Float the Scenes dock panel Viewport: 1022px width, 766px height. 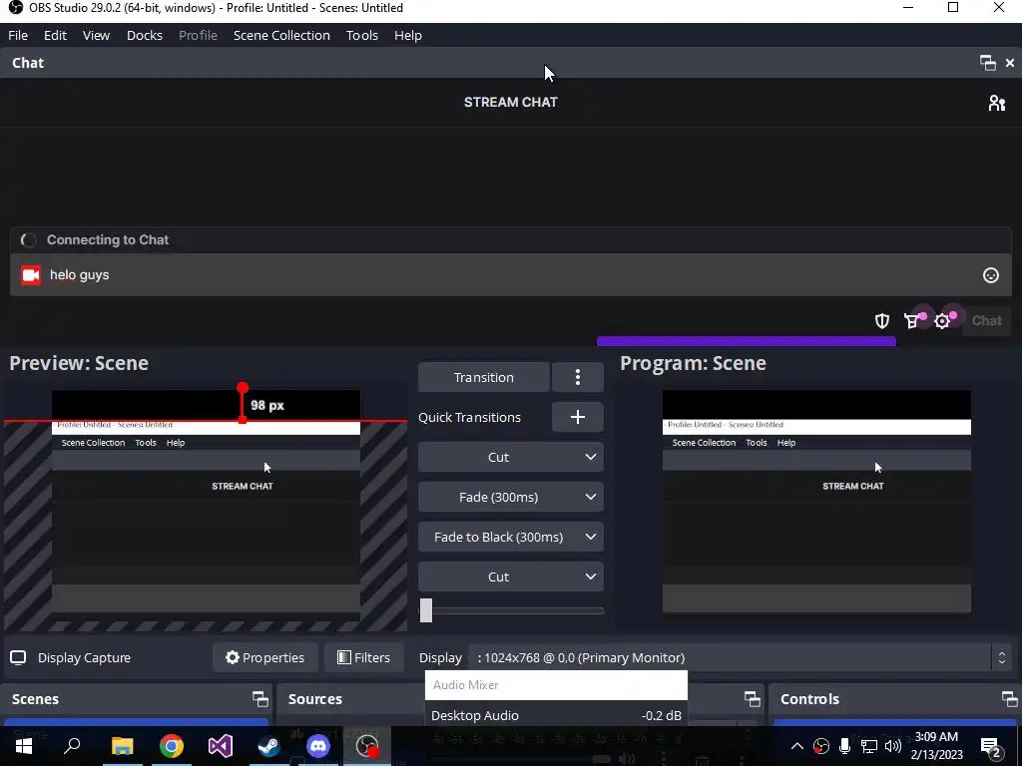[260, 699]
